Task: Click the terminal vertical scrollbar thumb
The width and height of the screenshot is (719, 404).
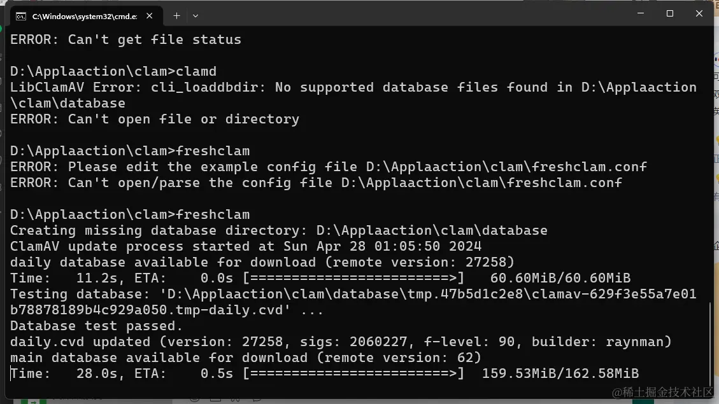Action: tap(710, 344)
